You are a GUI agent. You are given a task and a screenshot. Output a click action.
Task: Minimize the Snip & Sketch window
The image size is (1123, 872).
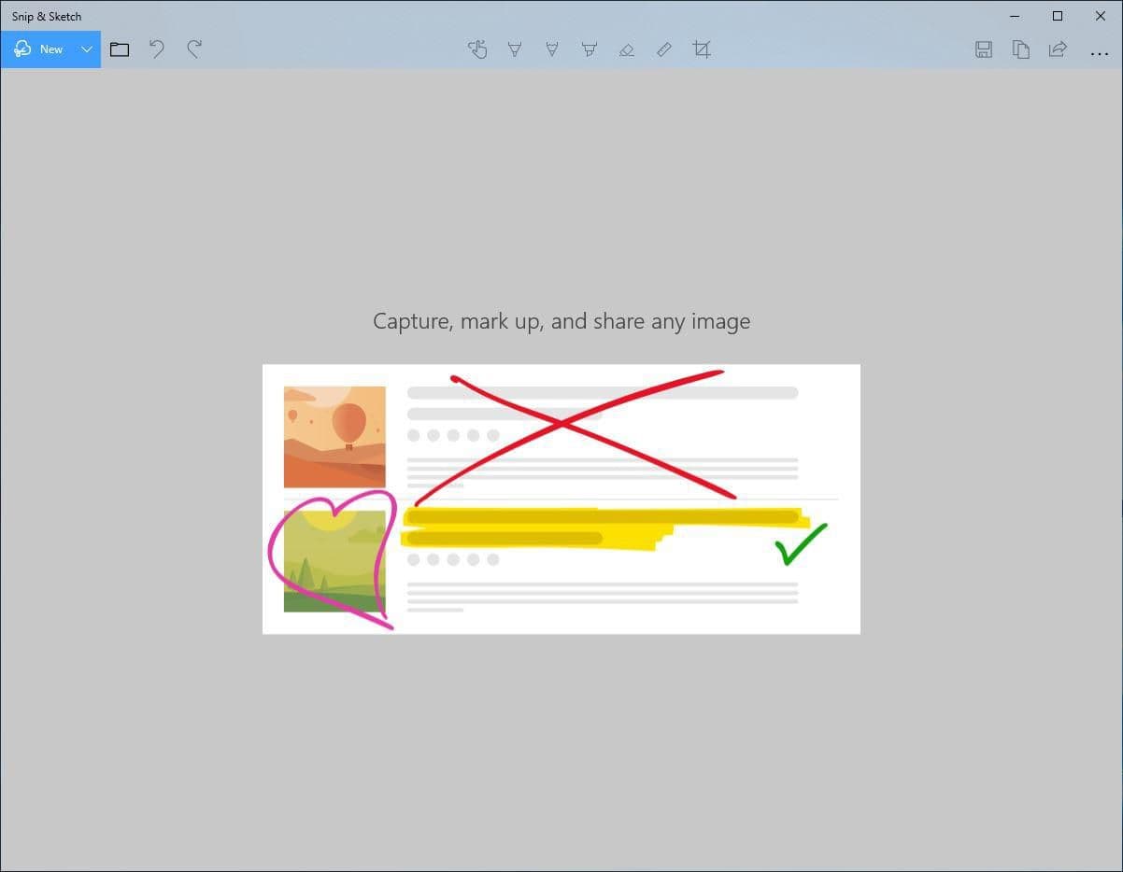tap(1016, 16)
